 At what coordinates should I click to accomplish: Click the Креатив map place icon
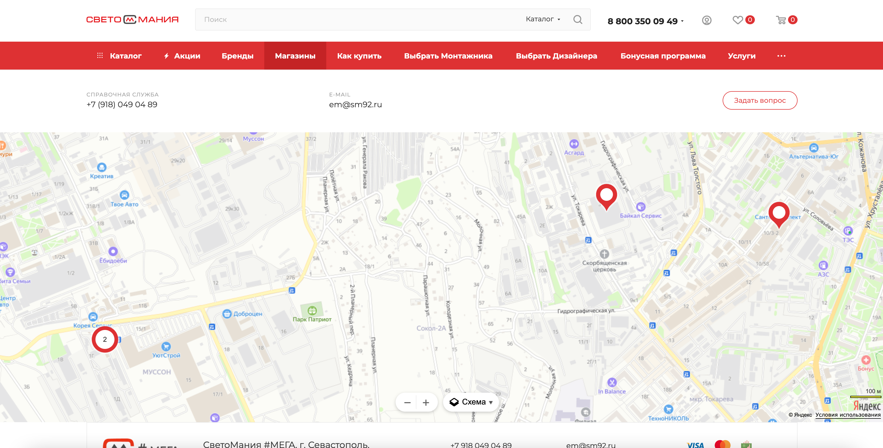coord(102,167)
